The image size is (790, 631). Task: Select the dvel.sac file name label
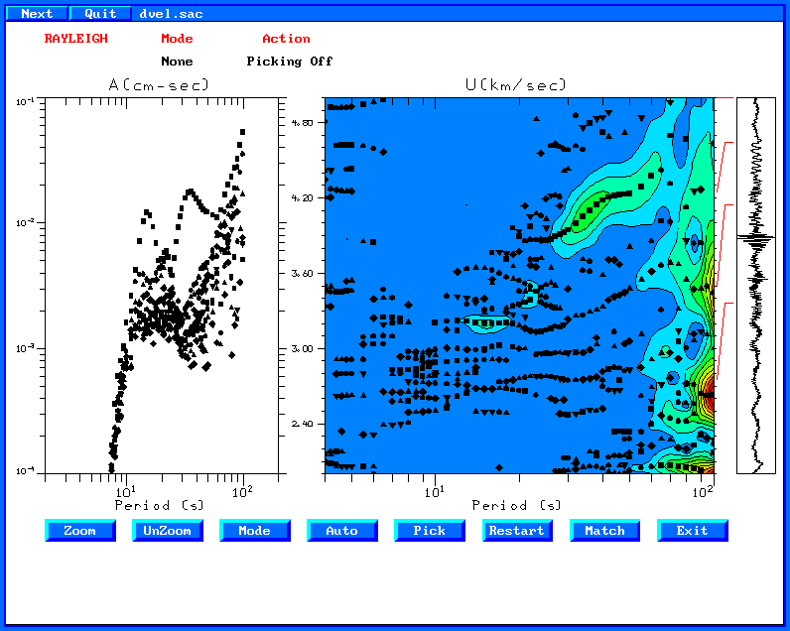click(171, 14)
